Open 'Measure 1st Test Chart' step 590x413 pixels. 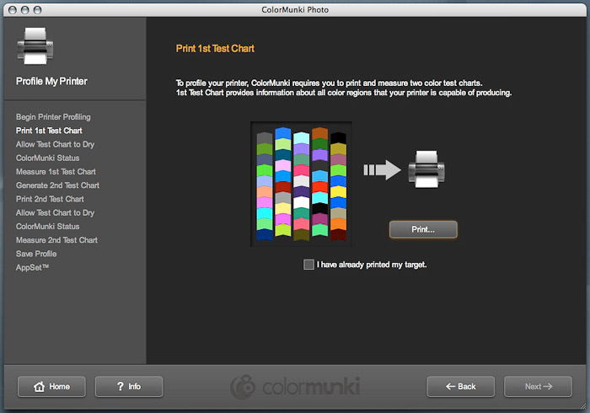coord(56,172)
